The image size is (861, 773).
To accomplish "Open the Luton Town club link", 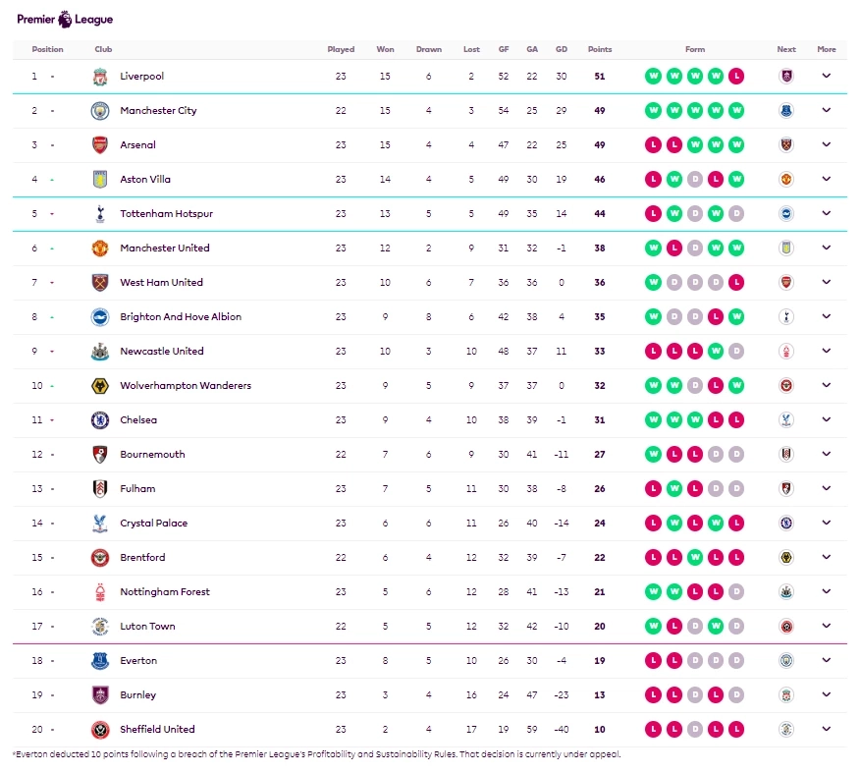I will pyautogui.click(x=147, y=627).
